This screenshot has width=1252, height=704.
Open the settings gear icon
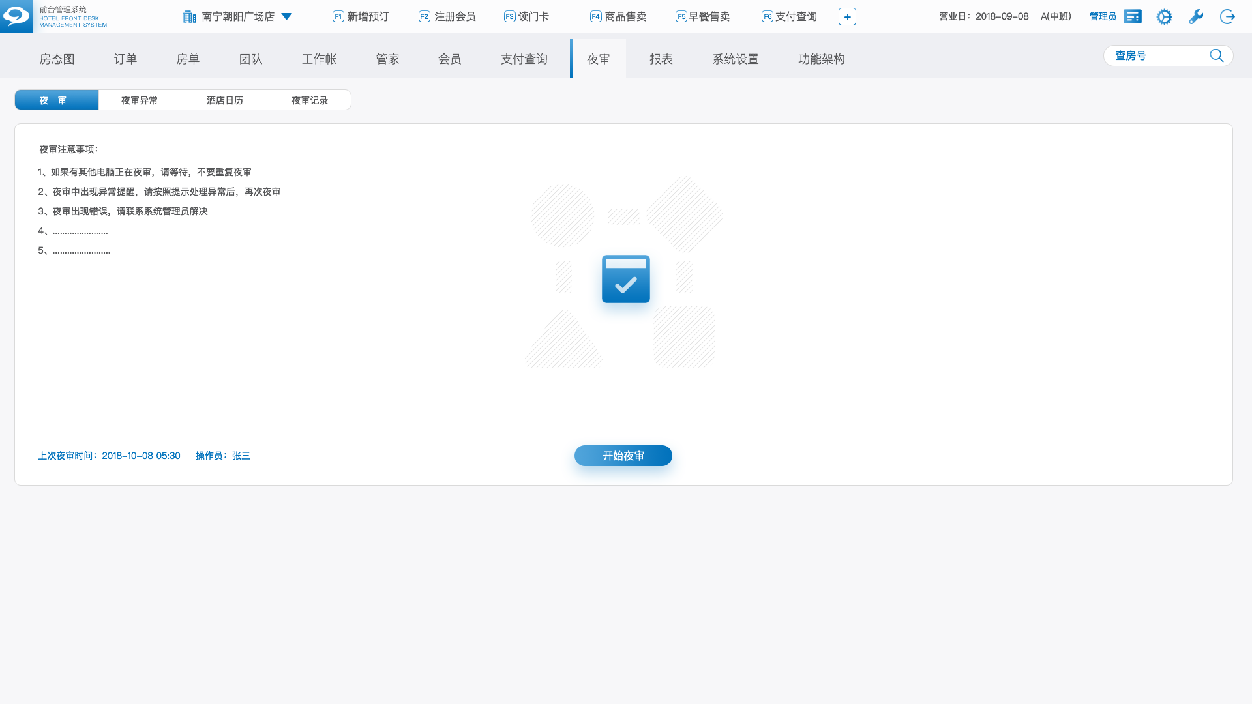pyautogui.click(x=1164, y=17)
